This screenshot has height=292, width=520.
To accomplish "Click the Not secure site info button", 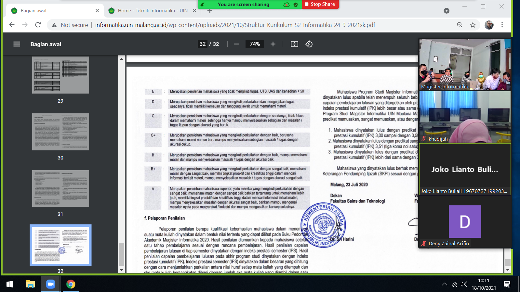I will pyautogui.click(x=70, y=25).
